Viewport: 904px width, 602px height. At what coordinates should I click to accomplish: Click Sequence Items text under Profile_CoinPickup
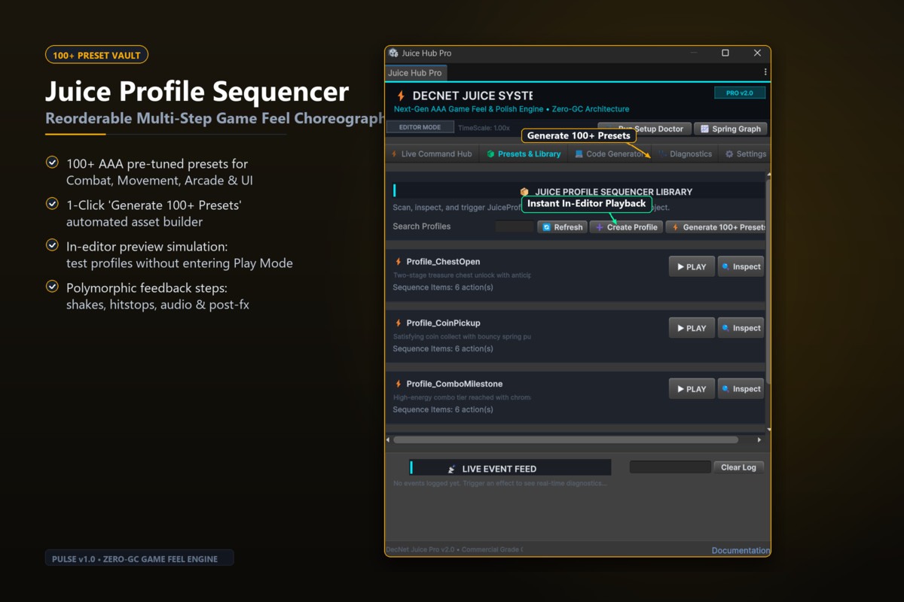tap(443, 348)
